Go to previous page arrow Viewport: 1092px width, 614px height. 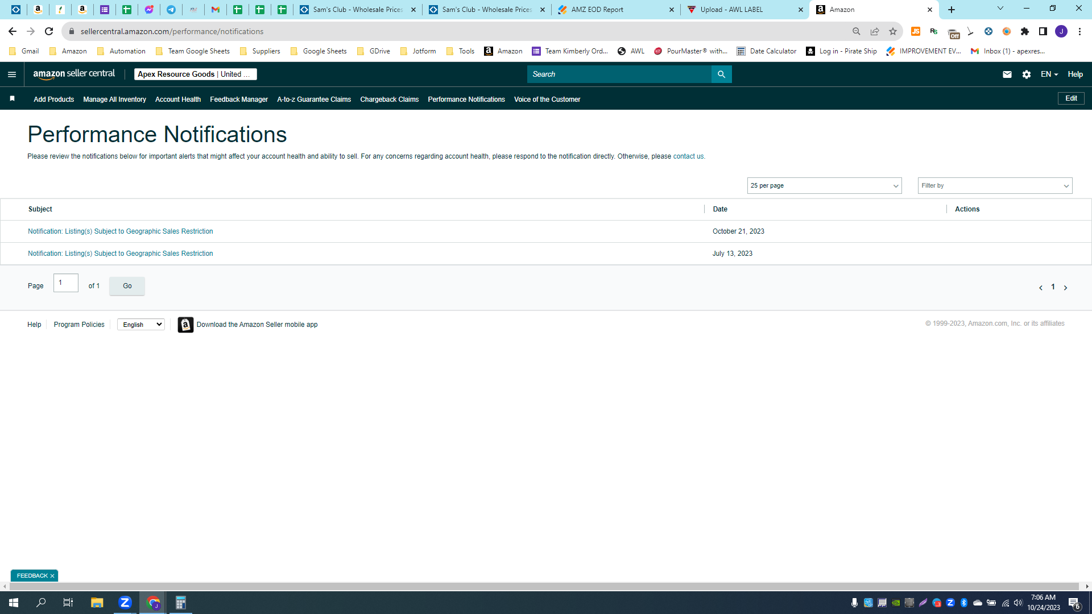[x=1040, y=288]
